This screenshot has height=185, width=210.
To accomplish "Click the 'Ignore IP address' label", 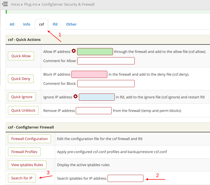I will [x=58, y=97].
